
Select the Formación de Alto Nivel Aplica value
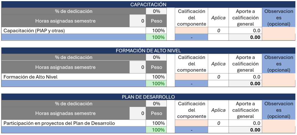coord(218,77)
